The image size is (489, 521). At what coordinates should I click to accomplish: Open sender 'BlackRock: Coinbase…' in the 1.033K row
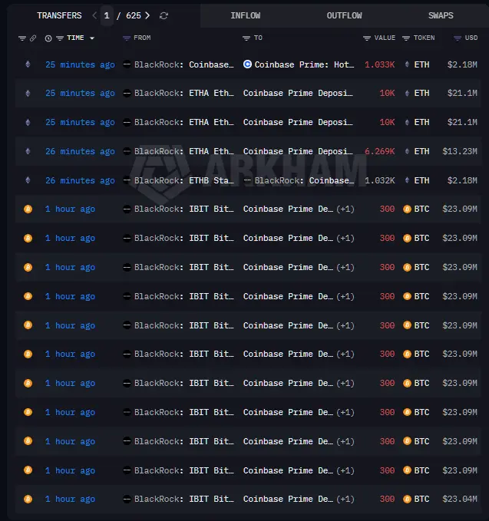click(x=184, y=64)
